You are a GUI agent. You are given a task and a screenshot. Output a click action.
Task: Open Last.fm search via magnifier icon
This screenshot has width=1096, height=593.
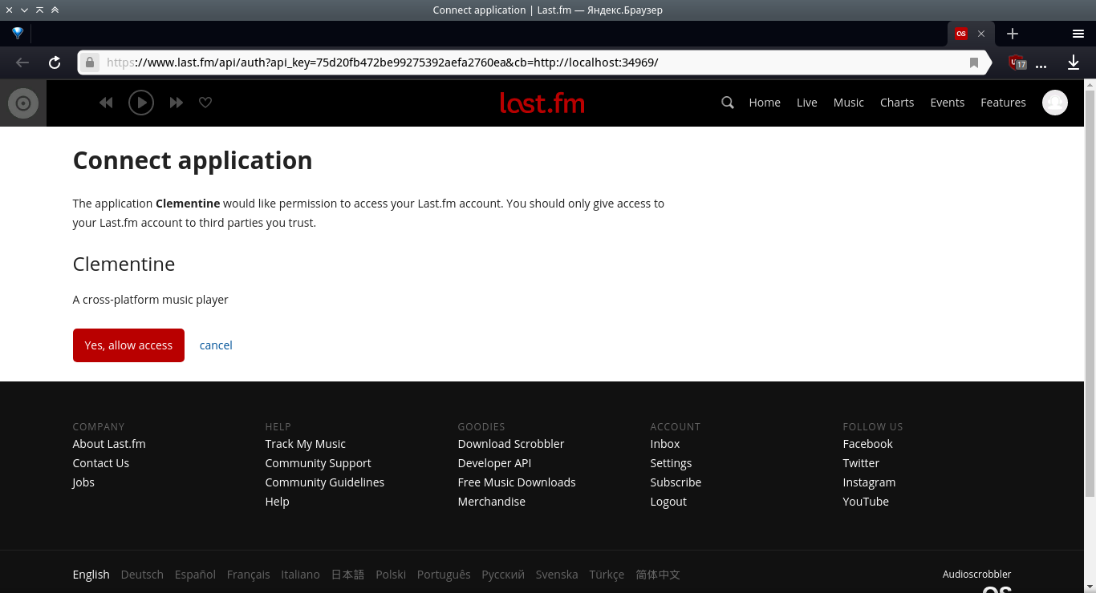[x=728, y=103]
